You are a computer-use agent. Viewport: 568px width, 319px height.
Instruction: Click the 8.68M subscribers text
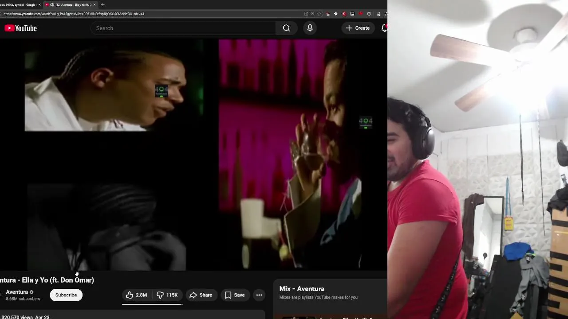coord(23,299)
